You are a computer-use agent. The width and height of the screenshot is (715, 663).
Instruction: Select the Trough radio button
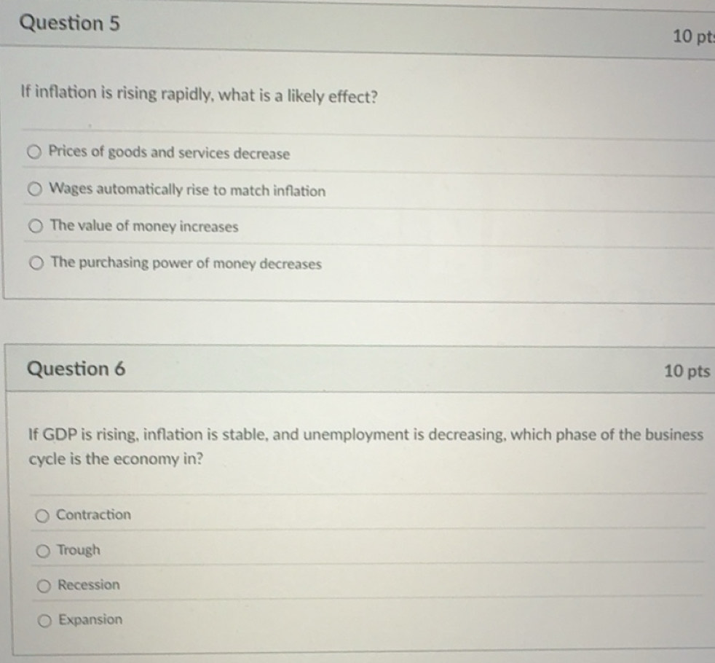43,551
